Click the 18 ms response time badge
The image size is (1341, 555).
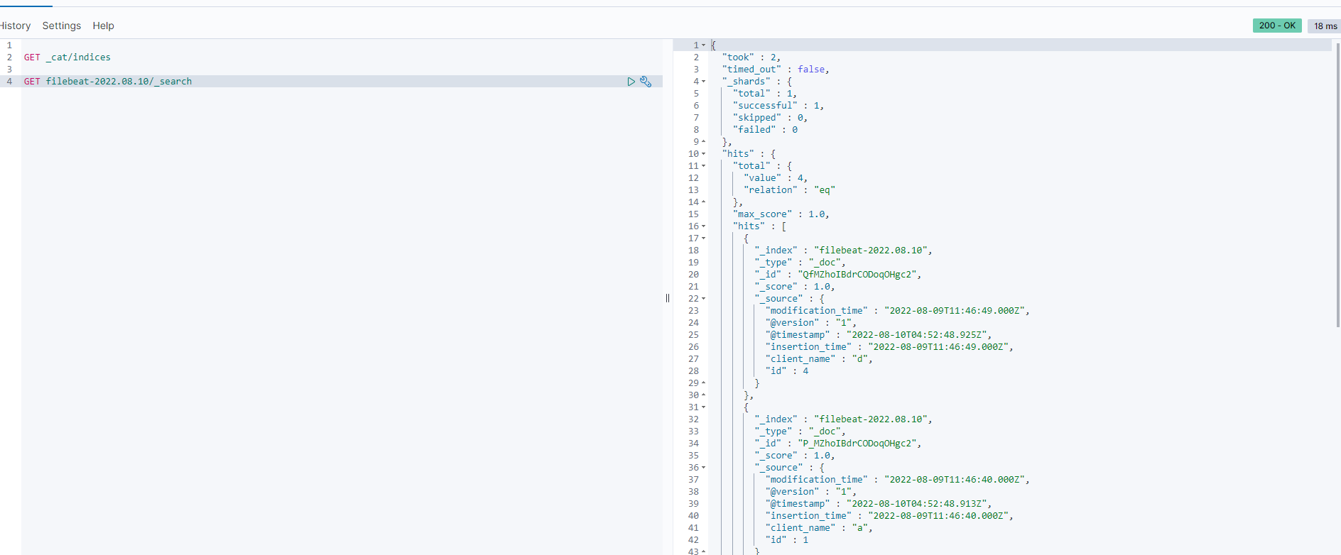[1325, 26]
